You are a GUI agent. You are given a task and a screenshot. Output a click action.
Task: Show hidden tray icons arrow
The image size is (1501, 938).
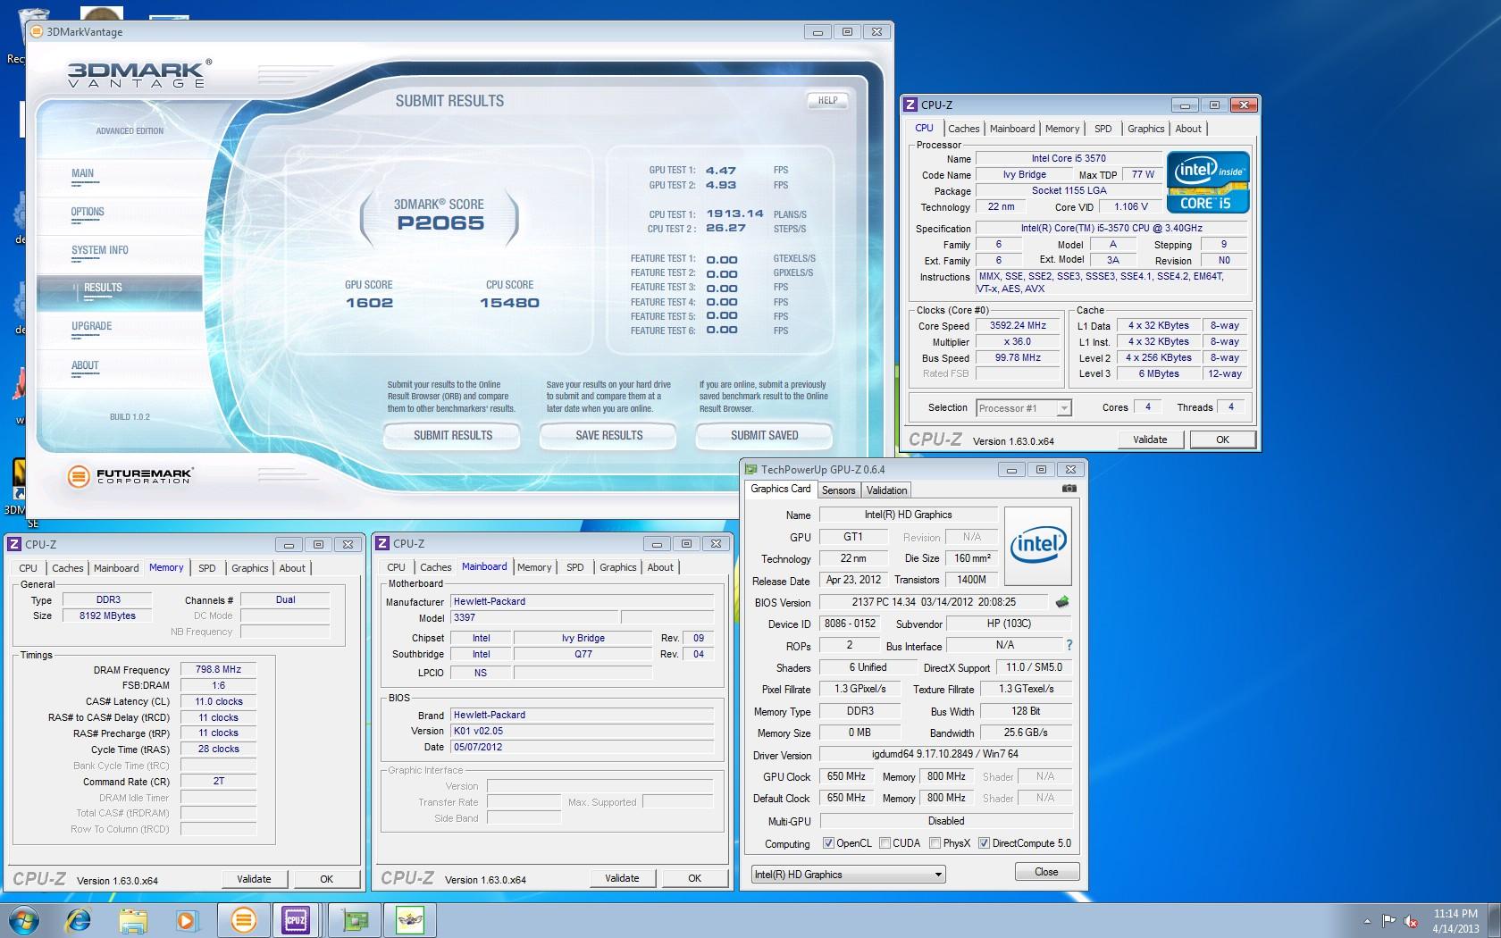coord(1366,921)
